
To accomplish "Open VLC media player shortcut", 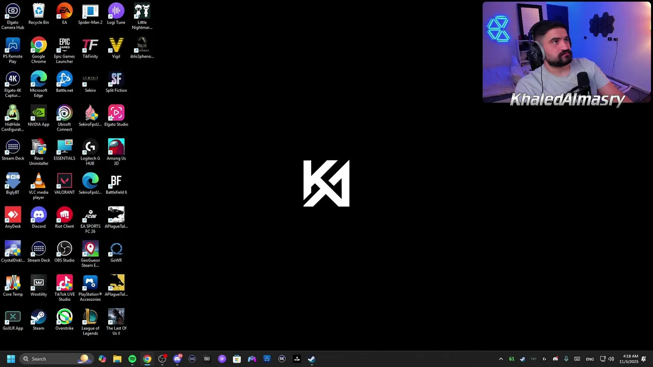I will (x=39, y=187).
